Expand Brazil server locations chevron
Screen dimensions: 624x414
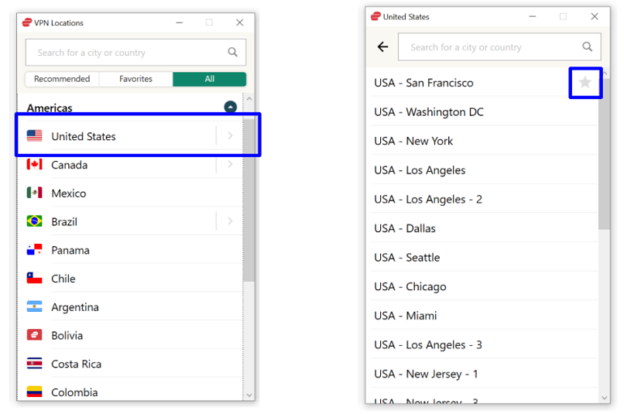pos(230,221)
